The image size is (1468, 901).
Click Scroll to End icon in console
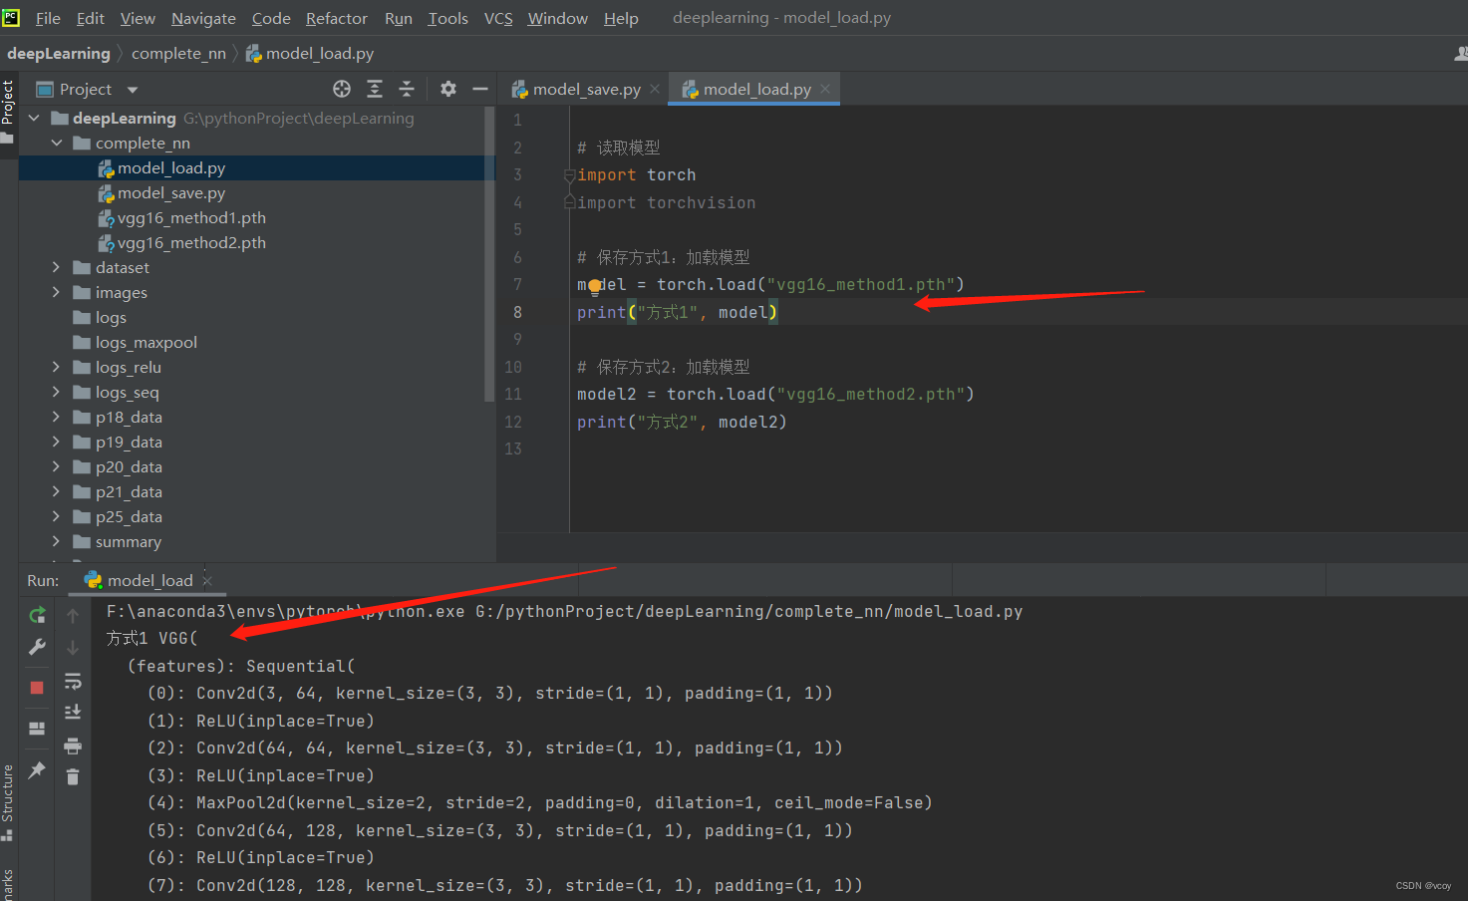[73, 712]
